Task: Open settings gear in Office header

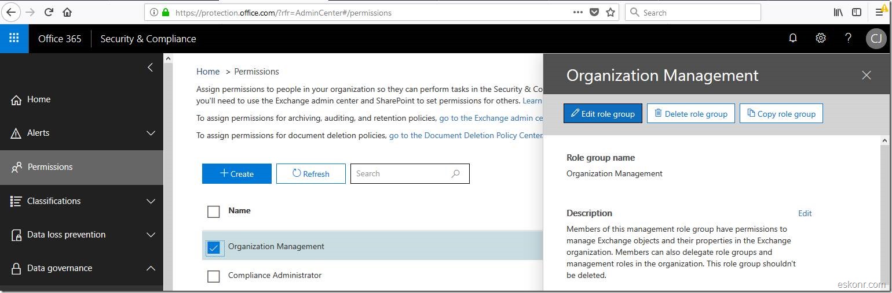Action: (x=821, y=38)
